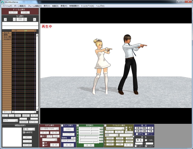Click the MikuMikuDance title bar app icon
Screen dimensions: 193x149
(3, 2)
